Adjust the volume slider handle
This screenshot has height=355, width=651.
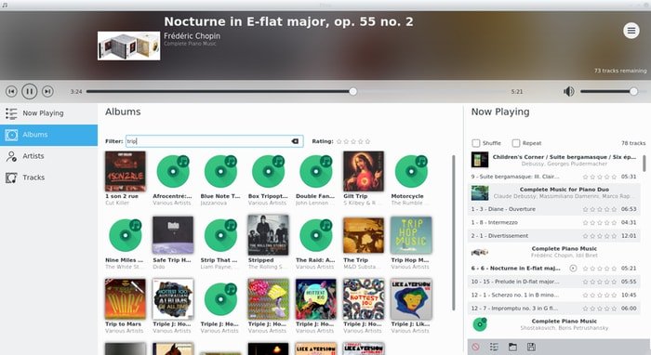coord(633,91)
